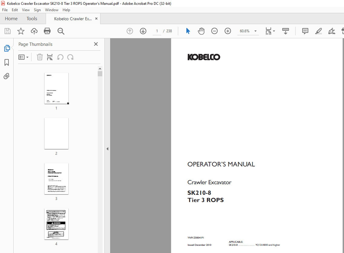Open the File menu
344x253 pixels.
click(x=5, y=10)
